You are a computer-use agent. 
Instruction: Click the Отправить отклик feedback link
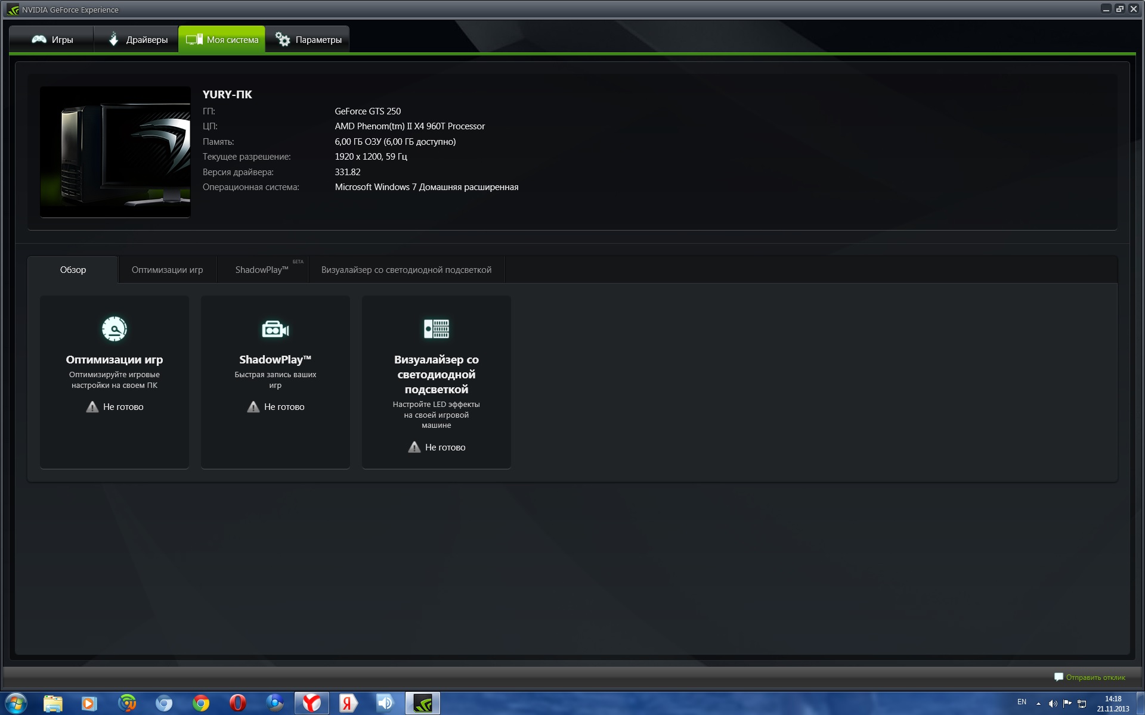(1095, 677)
